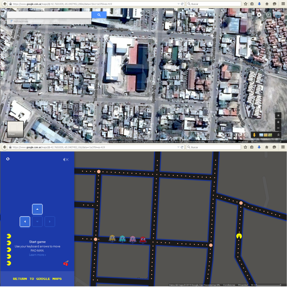Viewport: 287px width, 287px height.
Task: Open URL history dropdown in top address bar
Action: [x=178, y=4]
